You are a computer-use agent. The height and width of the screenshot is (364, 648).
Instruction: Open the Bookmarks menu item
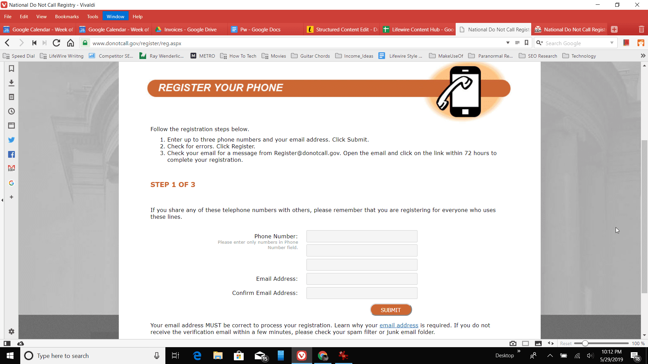coord(66,17)
